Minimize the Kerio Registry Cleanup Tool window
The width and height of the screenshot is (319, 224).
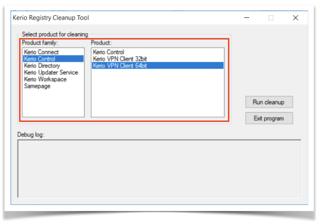(247, 18)
